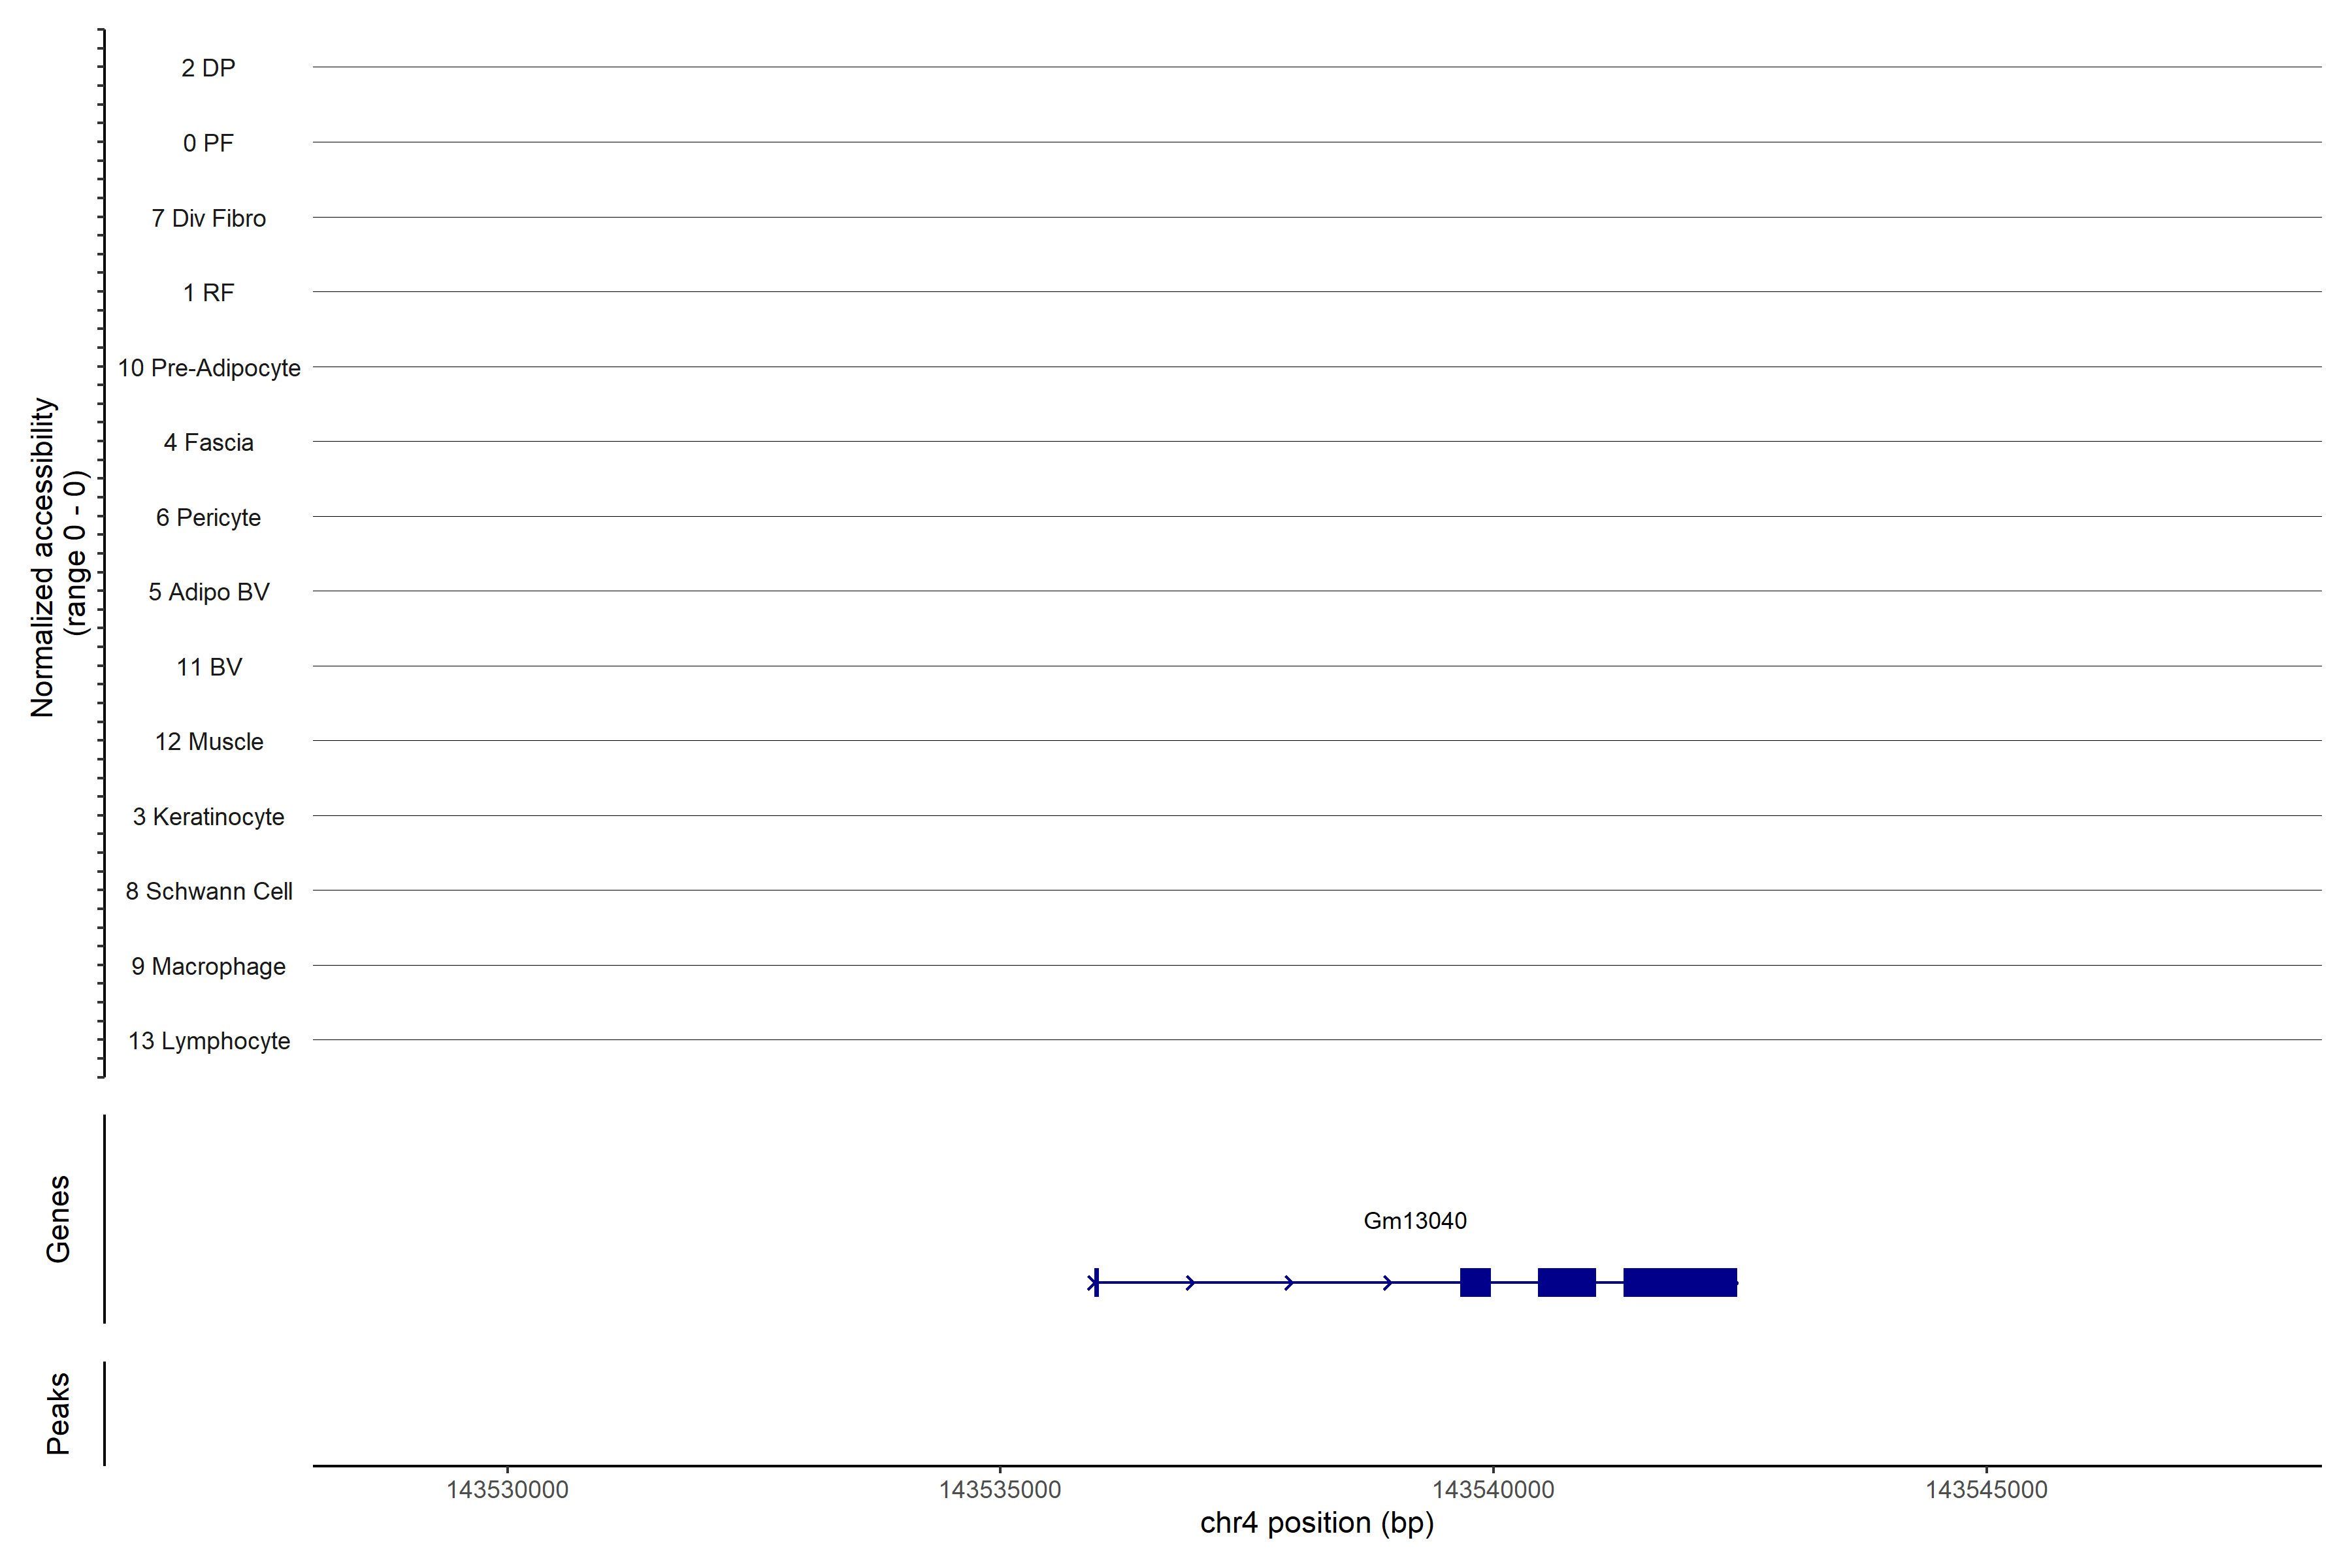Click the 4 Fascia track label
The width and height of the screenshot is (2352, 1568).
[x=208, y=442]
